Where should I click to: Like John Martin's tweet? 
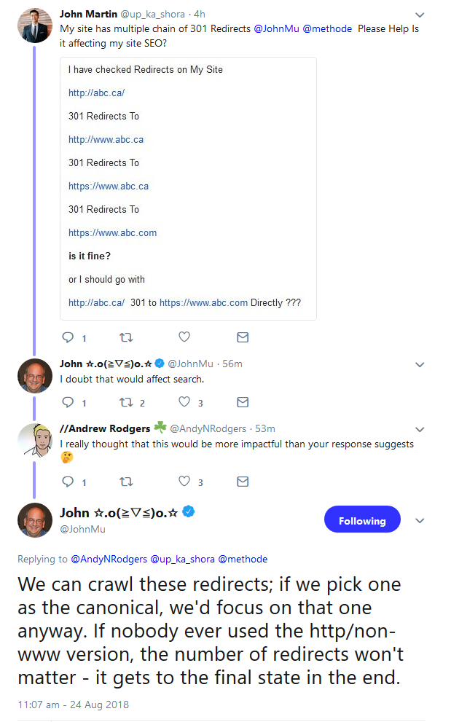[184, 337]
